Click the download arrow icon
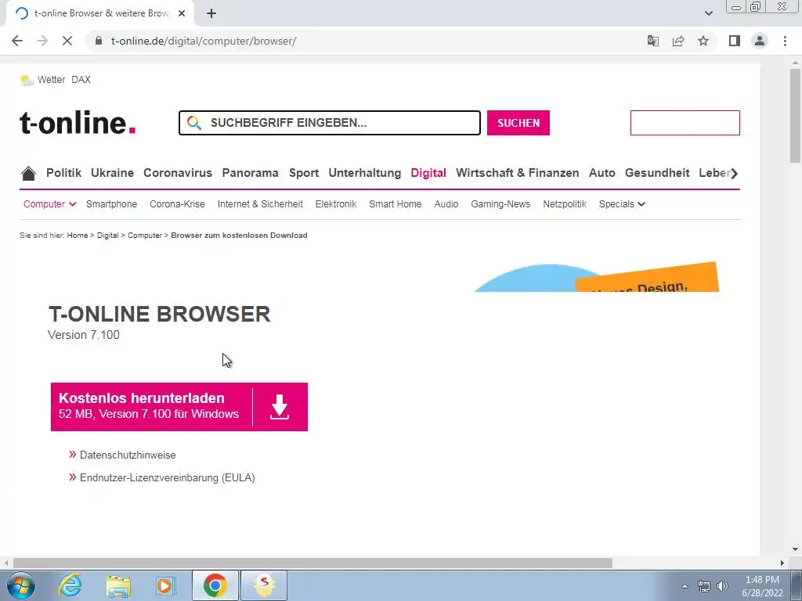This screenshot has width=802, height=601. (280, 407)
